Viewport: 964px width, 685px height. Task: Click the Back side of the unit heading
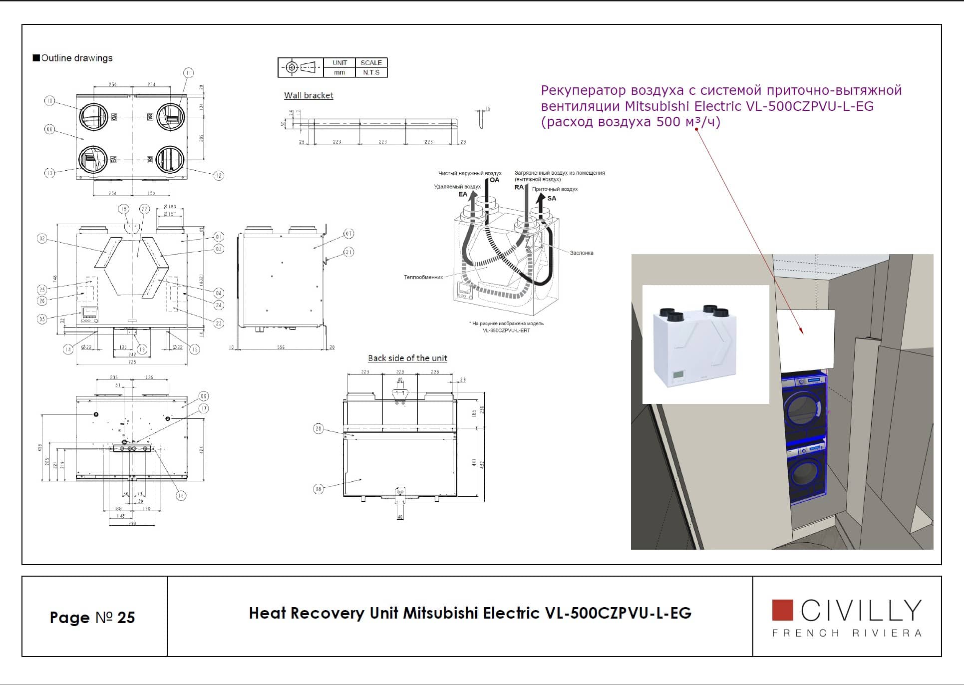pyautogui.click(x=407, y=358)
